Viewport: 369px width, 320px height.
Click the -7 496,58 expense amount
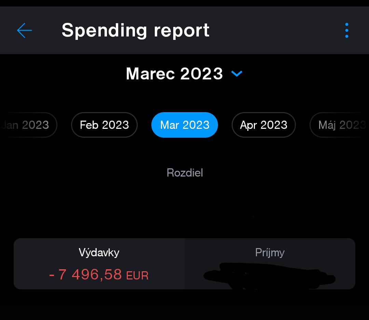point(90,274)
